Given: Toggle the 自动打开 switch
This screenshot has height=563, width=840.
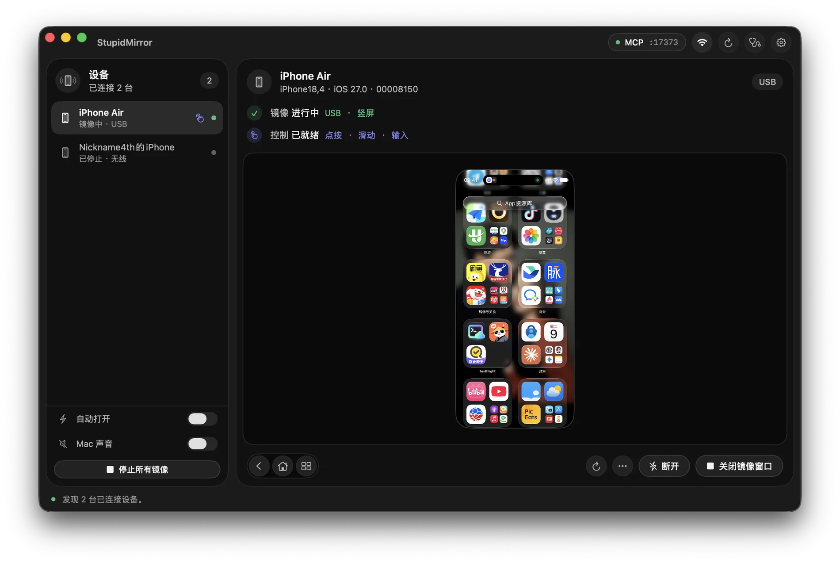Looking at the screenshot, I should (x=202, y=419).
